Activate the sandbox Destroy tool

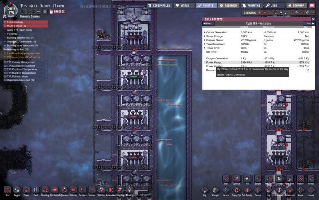300,178
